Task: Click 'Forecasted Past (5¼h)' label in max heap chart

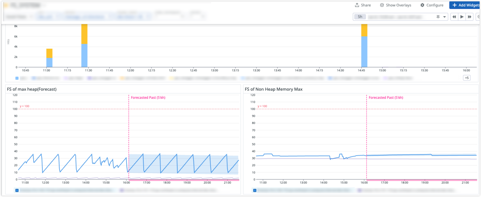Action: tap(148, 98)
